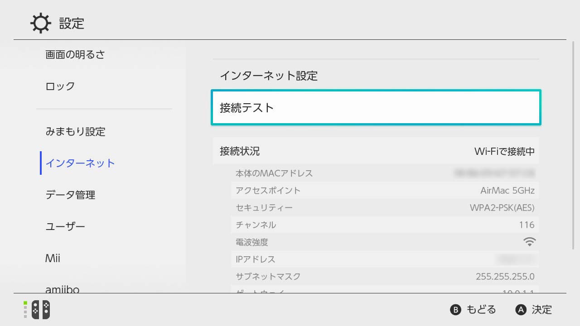
Task: Click the アクセスポイント AirMac 5GHz row
Action: click(x=385, y=190)
